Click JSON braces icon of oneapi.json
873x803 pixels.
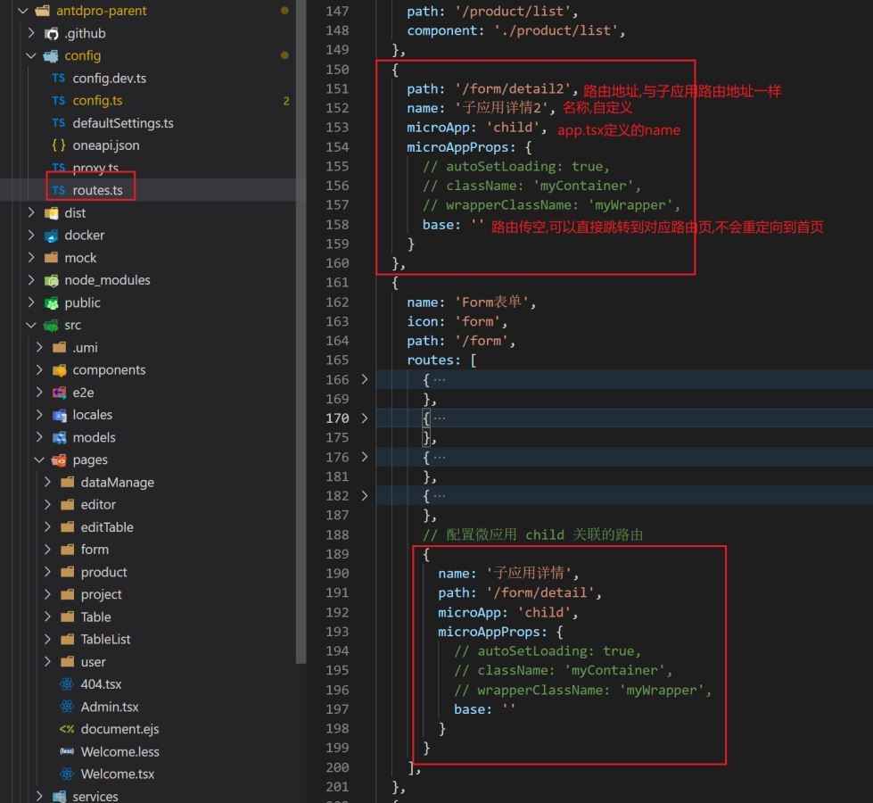pyautogui.click(x=59, y=145)
